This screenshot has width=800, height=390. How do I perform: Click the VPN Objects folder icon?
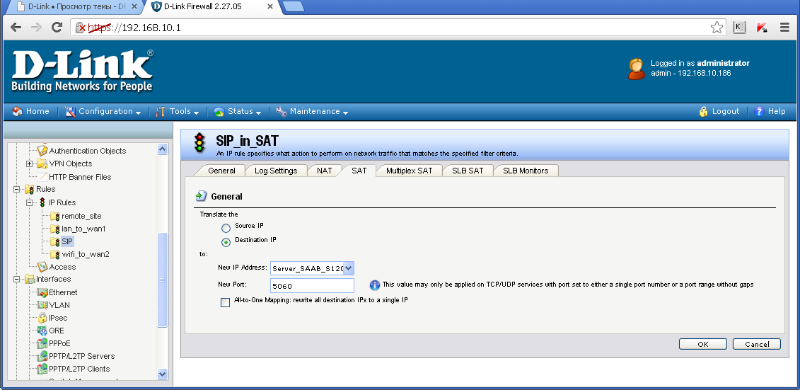pyautogui.click(x=41, y=164)
